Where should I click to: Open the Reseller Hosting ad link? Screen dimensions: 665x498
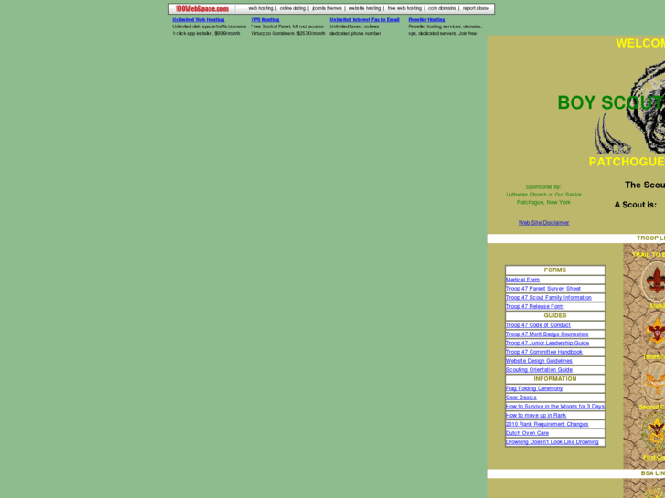(x=426, y=19)
